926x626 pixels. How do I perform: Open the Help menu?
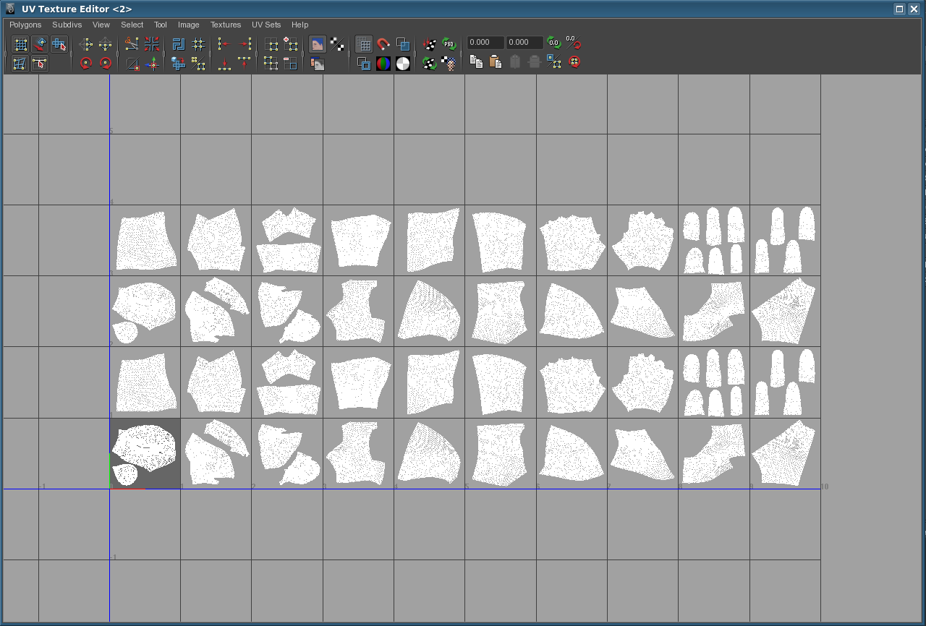300,25
